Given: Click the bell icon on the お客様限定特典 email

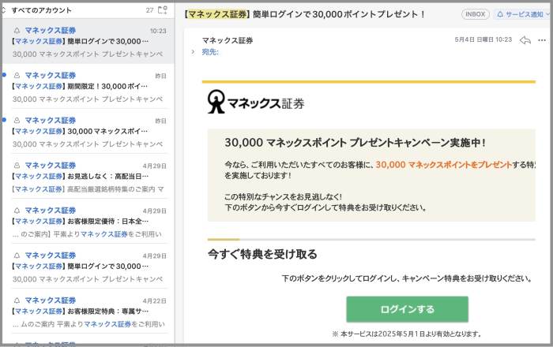Looking at the screenshot, I should 17,300.
